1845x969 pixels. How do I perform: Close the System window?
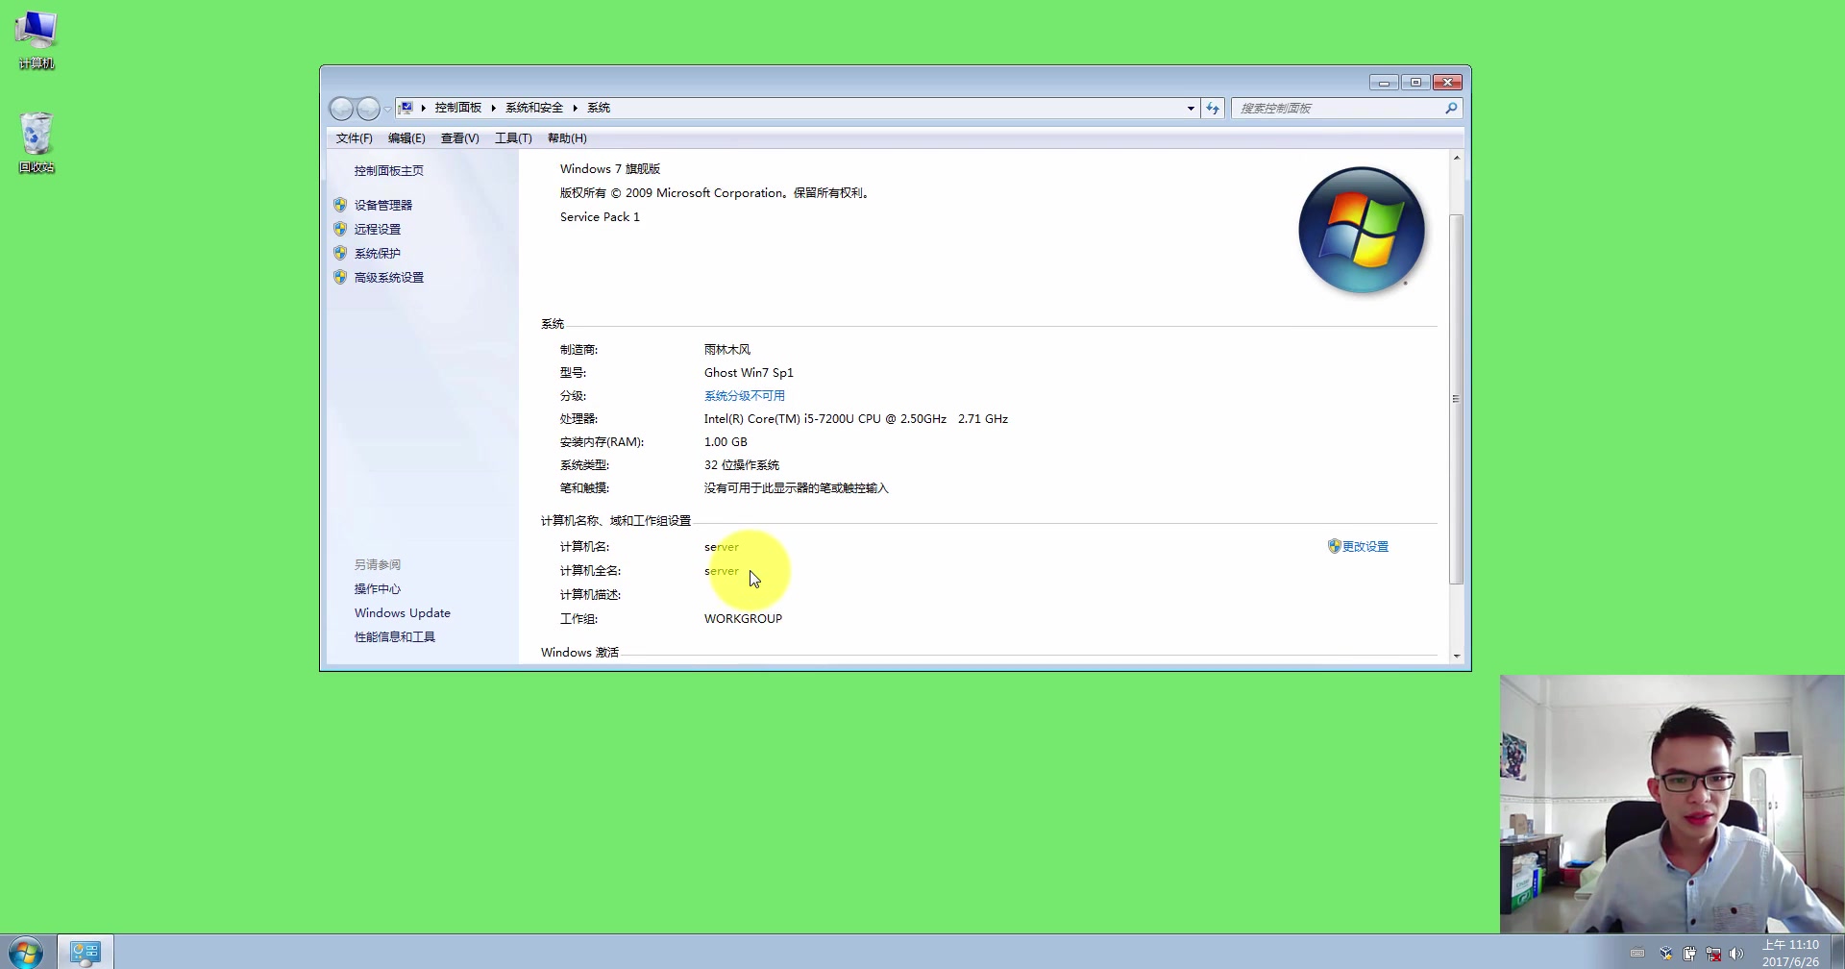pyautogui.click(x=1447, y=83)
